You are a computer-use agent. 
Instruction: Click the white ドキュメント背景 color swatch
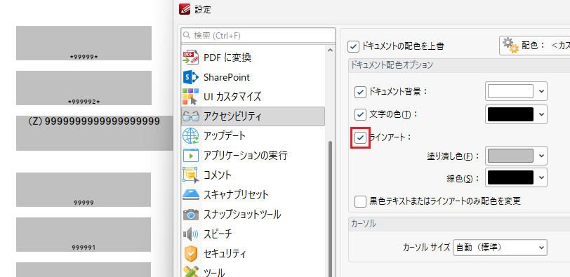coord(510,91)
